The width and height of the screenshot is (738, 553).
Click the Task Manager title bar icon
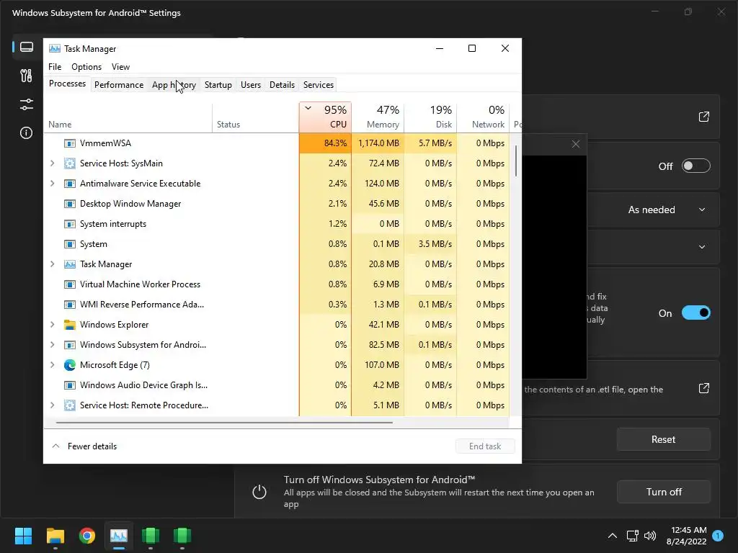click(x=55, y=48)
